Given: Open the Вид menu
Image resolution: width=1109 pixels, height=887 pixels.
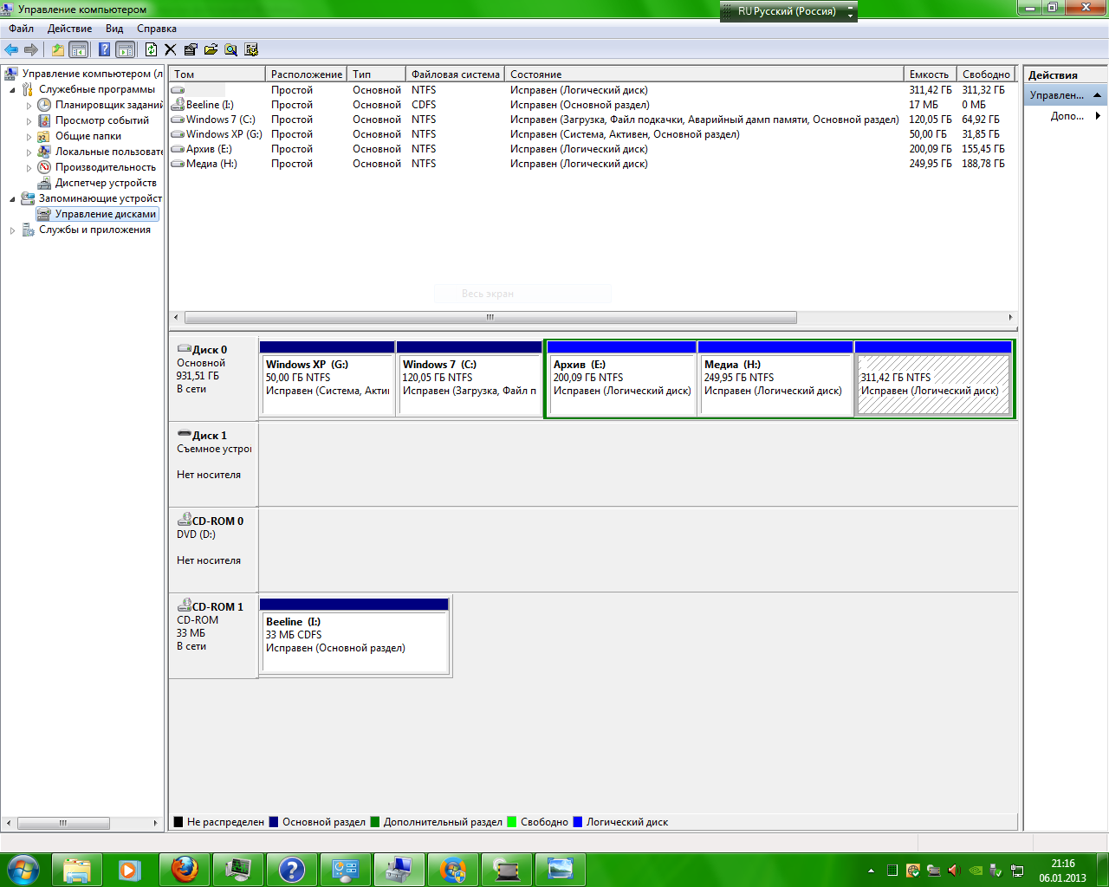Looking at the screenshot, I should [114, 29].
